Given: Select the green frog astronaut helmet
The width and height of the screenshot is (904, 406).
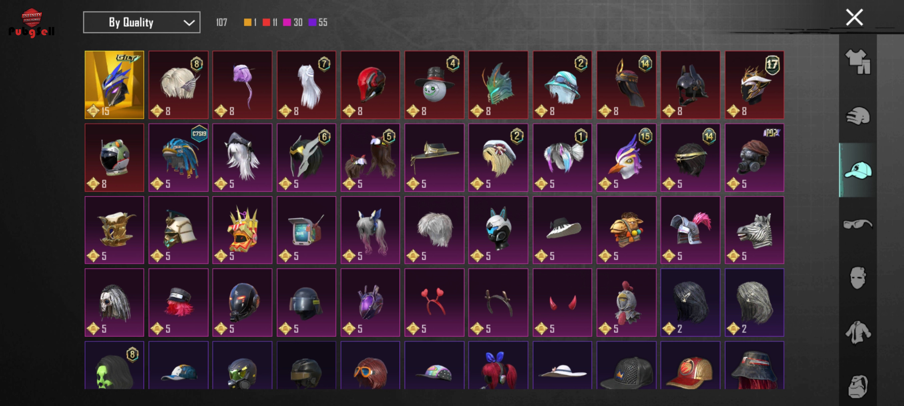Looking at the screenshot, I should pyautogui.click(x=114, y=157).
